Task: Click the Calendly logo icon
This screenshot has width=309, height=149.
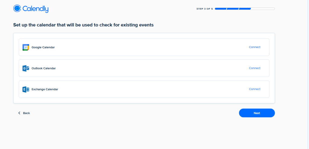Action: [x=17, y=8]
